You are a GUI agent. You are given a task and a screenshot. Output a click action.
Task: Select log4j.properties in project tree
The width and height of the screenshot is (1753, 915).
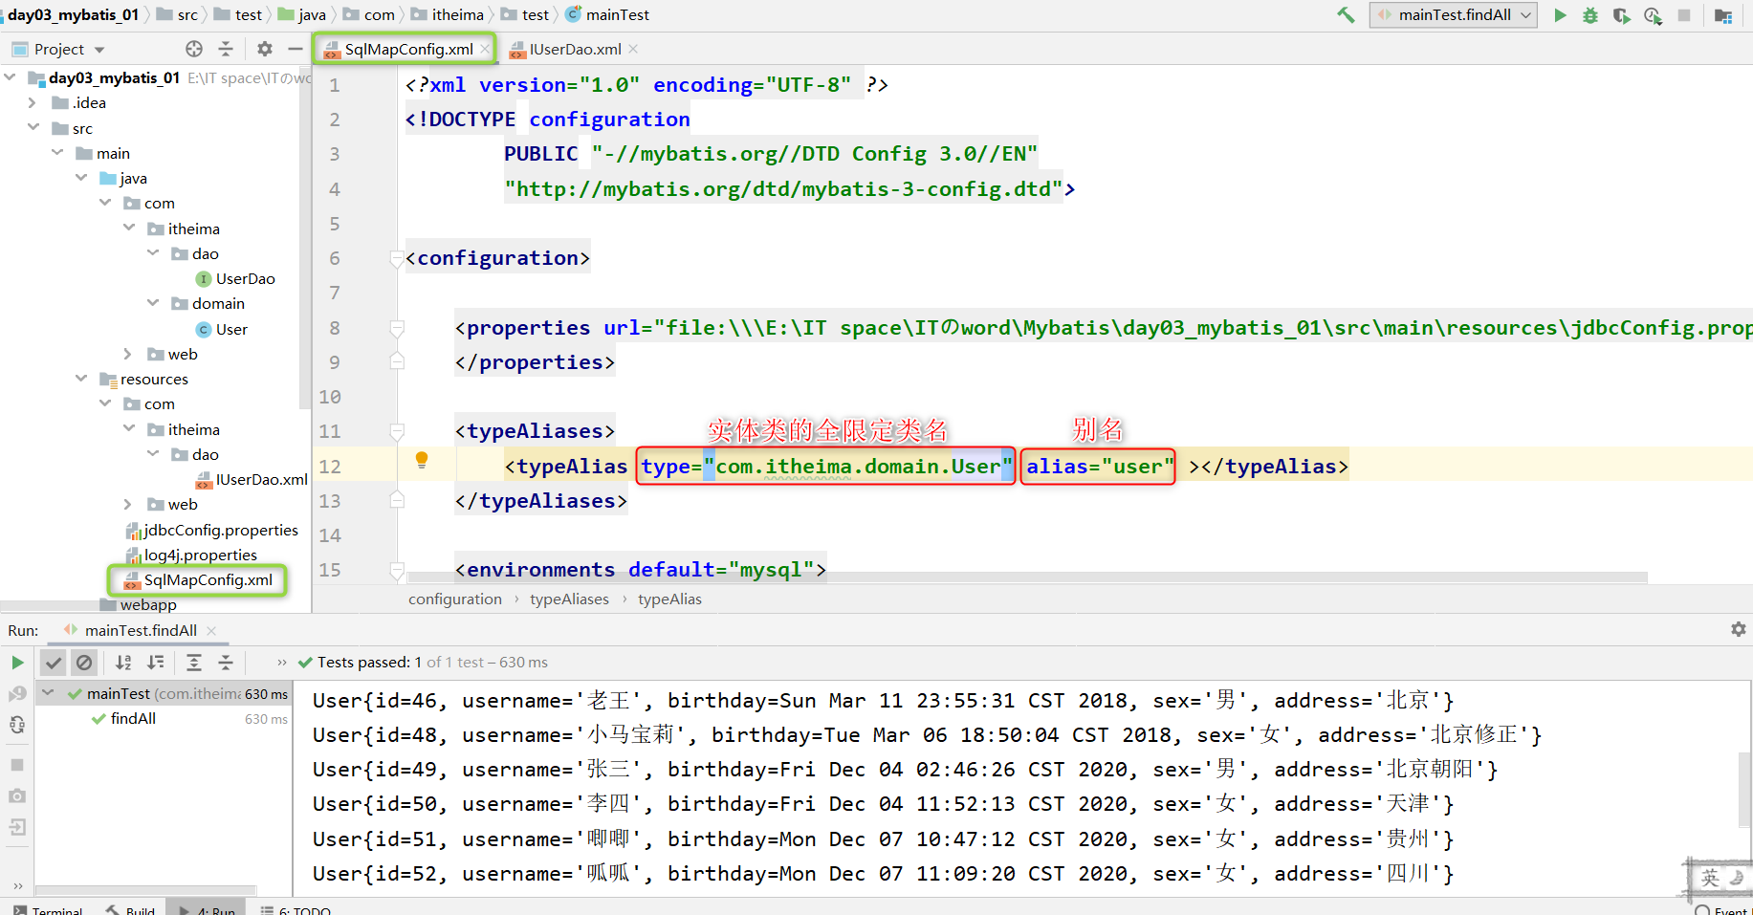[x=191, y=555]
